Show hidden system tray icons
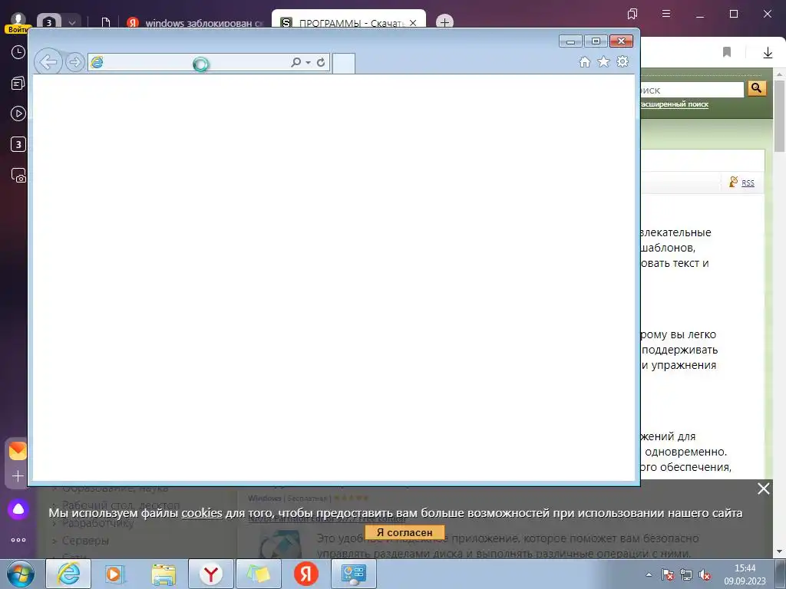This screenshot has width=786, height=589. (649, 574)
